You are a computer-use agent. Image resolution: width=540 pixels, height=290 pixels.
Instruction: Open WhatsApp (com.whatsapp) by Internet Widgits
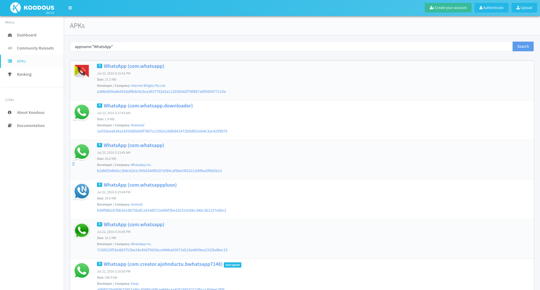click(134, 66)
